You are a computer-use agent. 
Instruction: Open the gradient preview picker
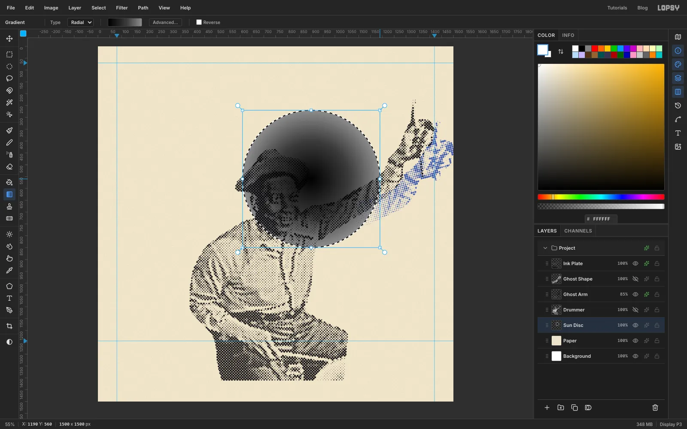(x=125, y=22)
